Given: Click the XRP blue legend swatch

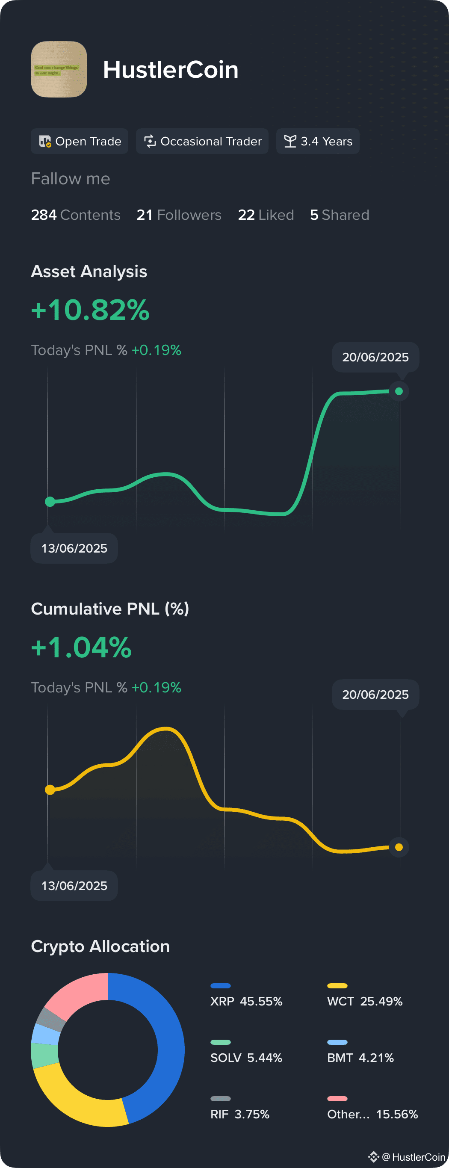Looking at the screenshot, I should [220, 986].
